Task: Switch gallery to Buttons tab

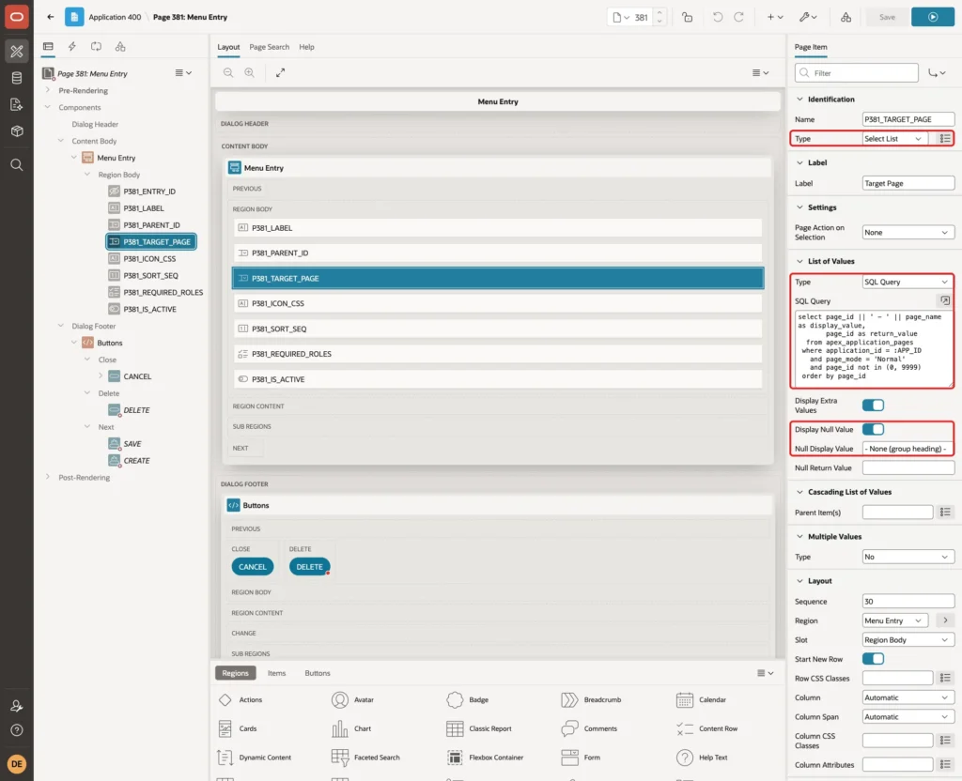Action: (318, 673)
